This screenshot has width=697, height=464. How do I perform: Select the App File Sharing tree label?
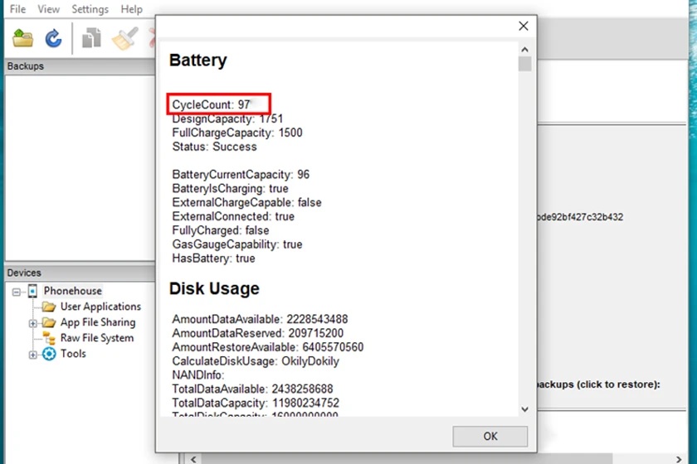pos(97,322)
